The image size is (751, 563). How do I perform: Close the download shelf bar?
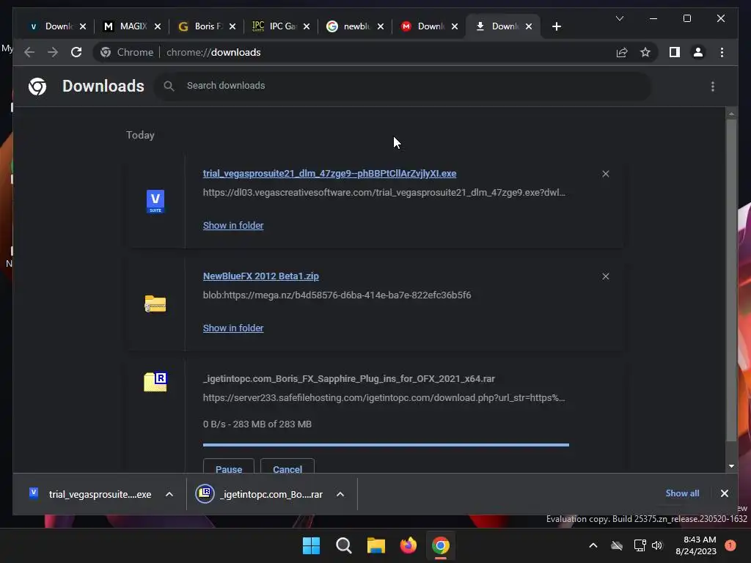coord(724,493)
